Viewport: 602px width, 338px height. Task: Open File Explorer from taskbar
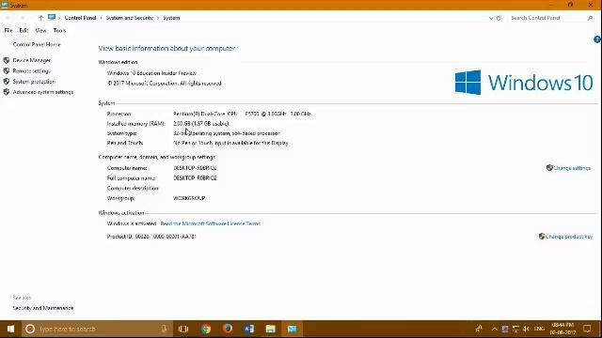[x=270, y=329]
